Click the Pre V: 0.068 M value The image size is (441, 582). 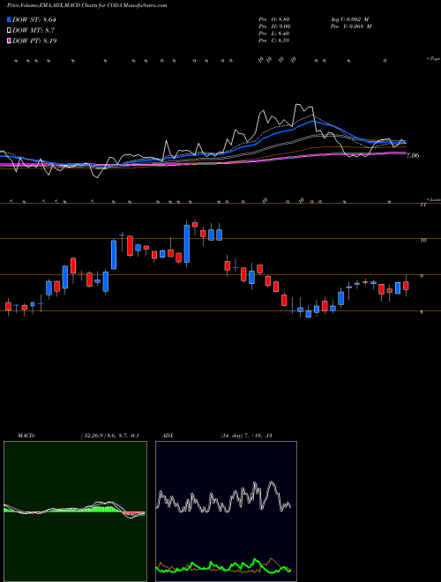(x=350, y=26)
